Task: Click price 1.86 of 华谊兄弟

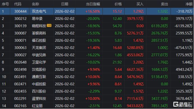Action: coord(118,55)
